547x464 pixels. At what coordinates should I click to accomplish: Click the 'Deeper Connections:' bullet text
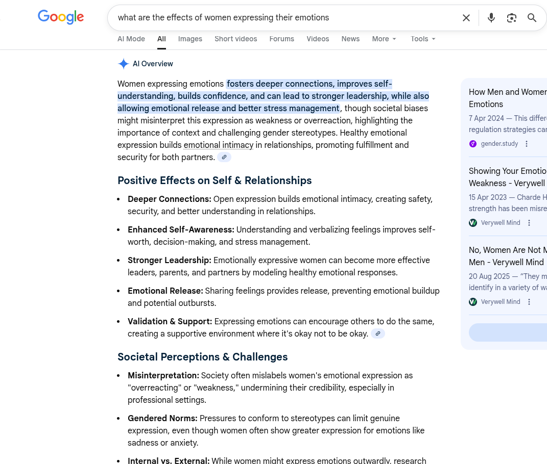click(x=170, y=199)
